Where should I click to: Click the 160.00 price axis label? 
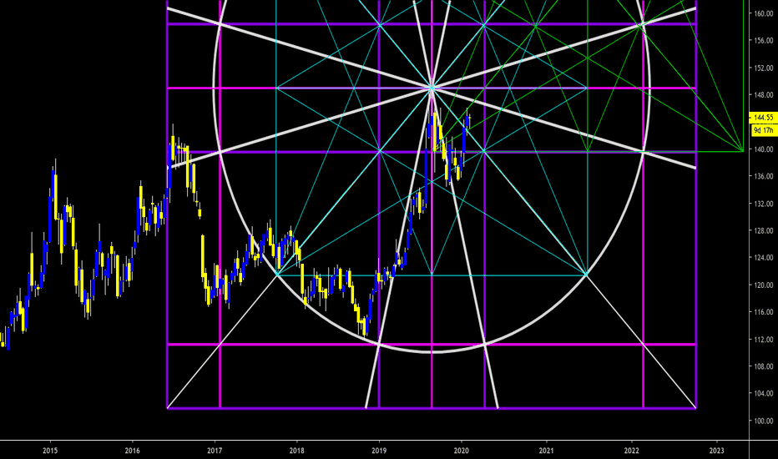click(x=764, y=14)
